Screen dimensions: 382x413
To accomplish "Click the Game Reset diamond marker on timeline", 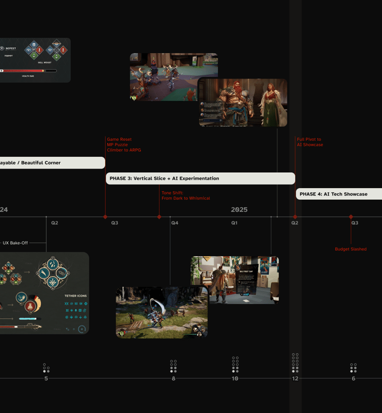I will point(105,217).
